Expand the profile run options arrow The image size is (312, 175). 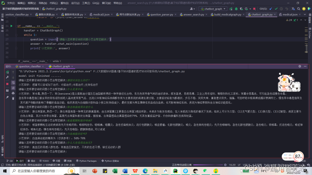[x=250, y=9]
